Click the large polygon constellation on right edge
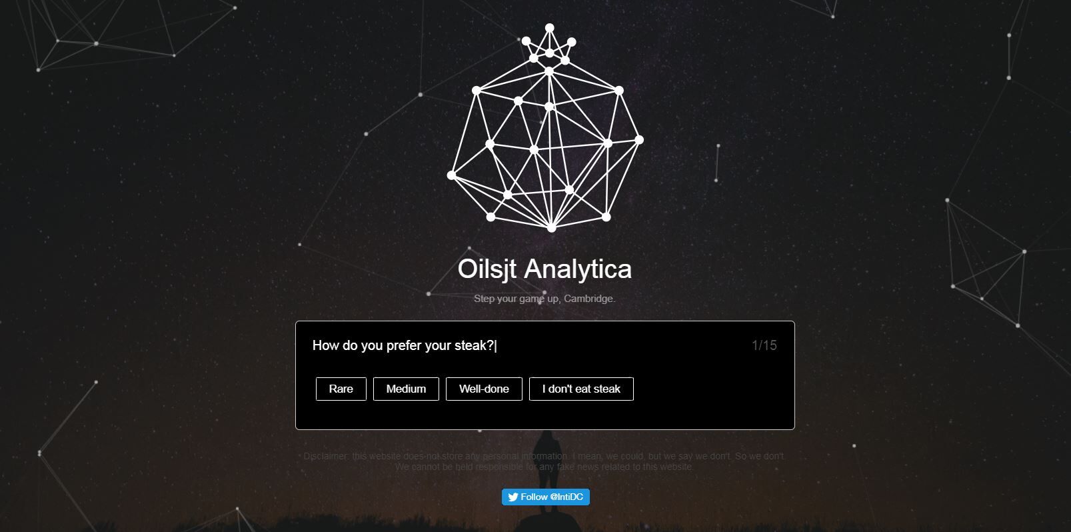Image resolution: width=1071 pixels, height=532 pixels. point(986,267)
